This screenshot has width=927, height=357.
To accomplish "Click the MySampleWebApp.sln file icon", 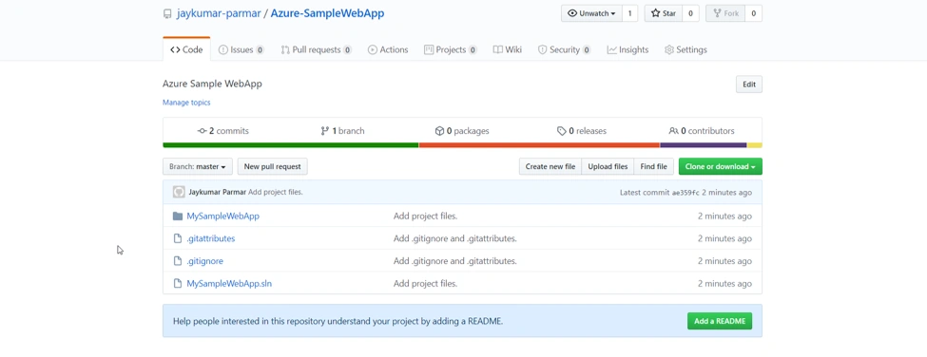I will coord(177,283).
